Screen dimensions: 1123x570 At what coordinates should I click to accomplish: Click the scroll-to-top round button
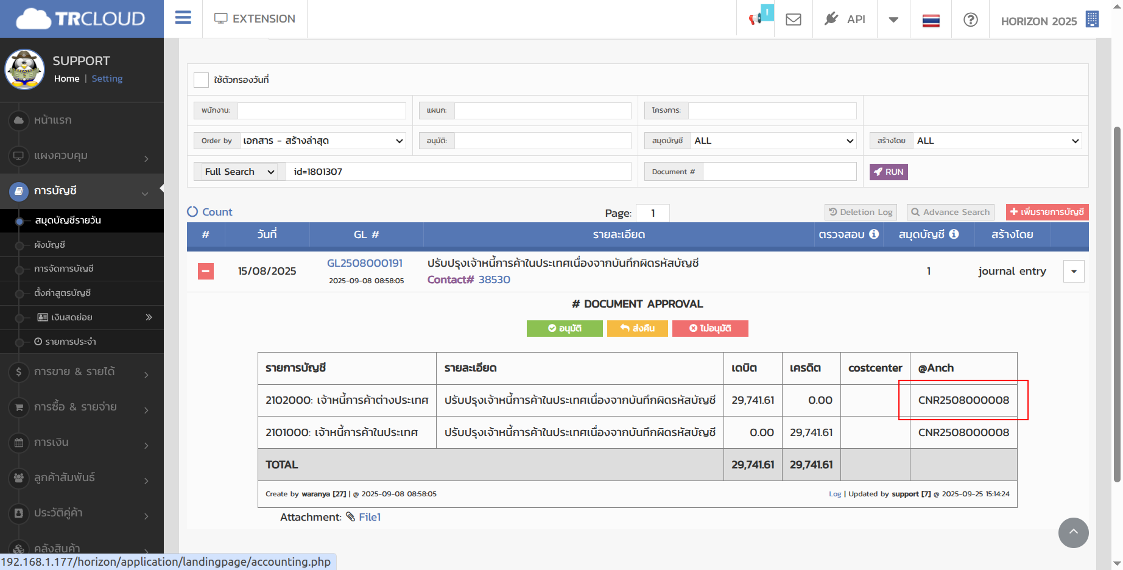(x=1073, y=532)
